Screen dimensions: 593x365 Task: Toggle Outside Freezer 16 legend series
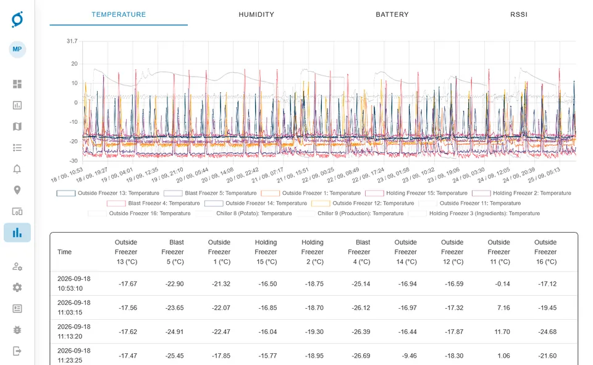pos(139,213)
